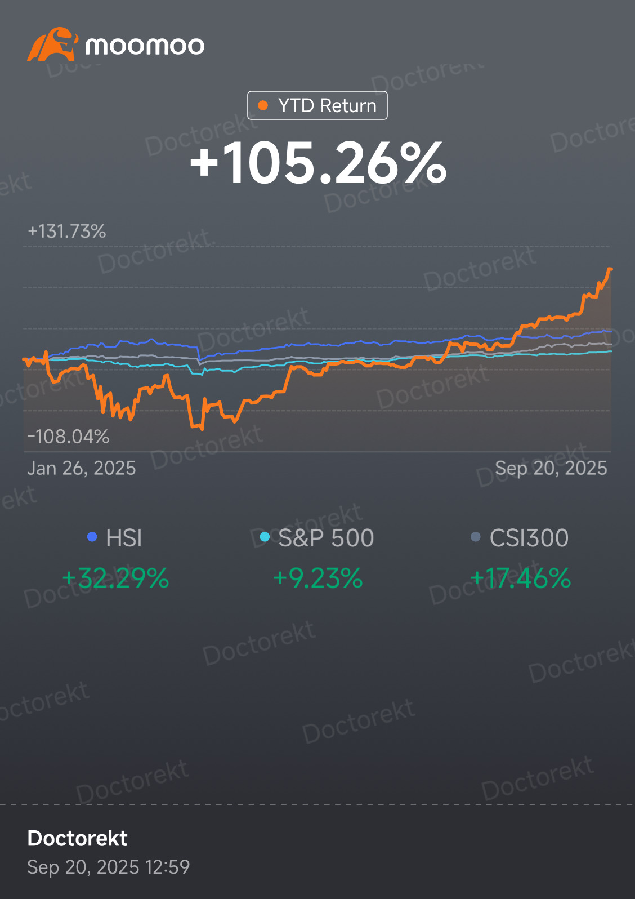Click the Jan 26, 2025 start date
Viewport: 635px width, 899px height.
(82, 468)
